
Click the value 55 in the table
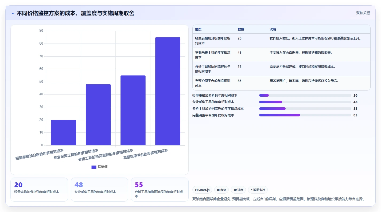click(239, 67)
